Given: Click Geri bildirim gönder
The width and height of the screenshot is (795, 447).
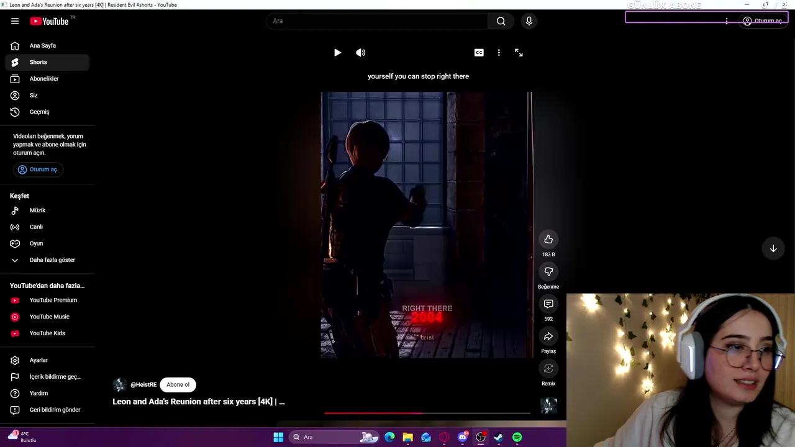Looking at the screenshot, I should (47, 410).
